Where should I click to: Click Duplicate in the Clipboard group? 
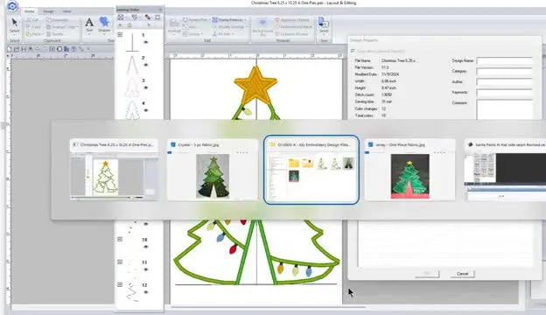click(x=57, y=20)
